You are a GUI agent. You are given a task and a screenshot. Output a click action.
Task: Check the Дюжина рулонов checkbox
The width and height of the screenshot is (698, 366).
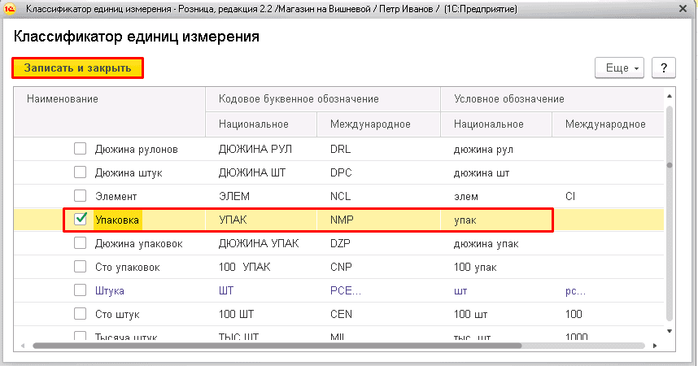pyautogui.click(x=81, y=149)
